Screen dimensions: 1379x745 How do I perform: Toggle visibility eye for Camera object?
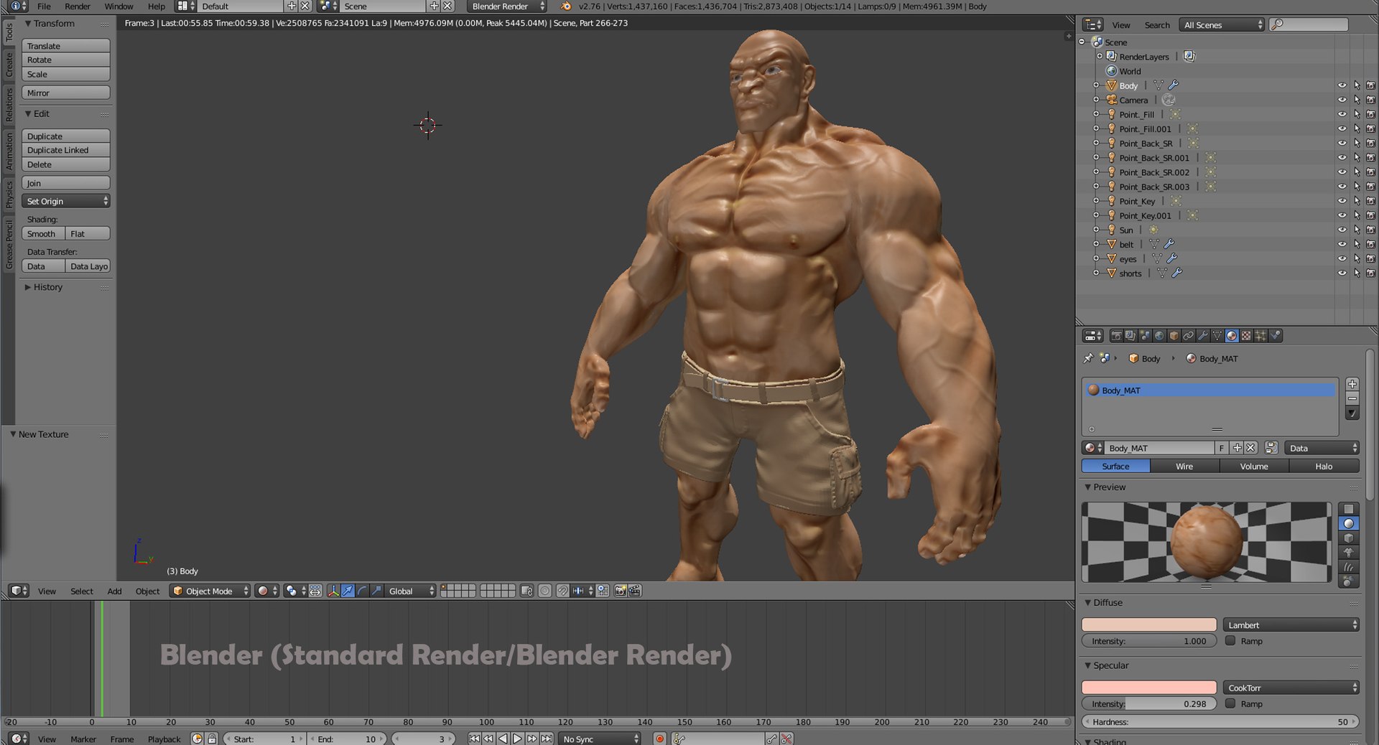click(1342, 100)
